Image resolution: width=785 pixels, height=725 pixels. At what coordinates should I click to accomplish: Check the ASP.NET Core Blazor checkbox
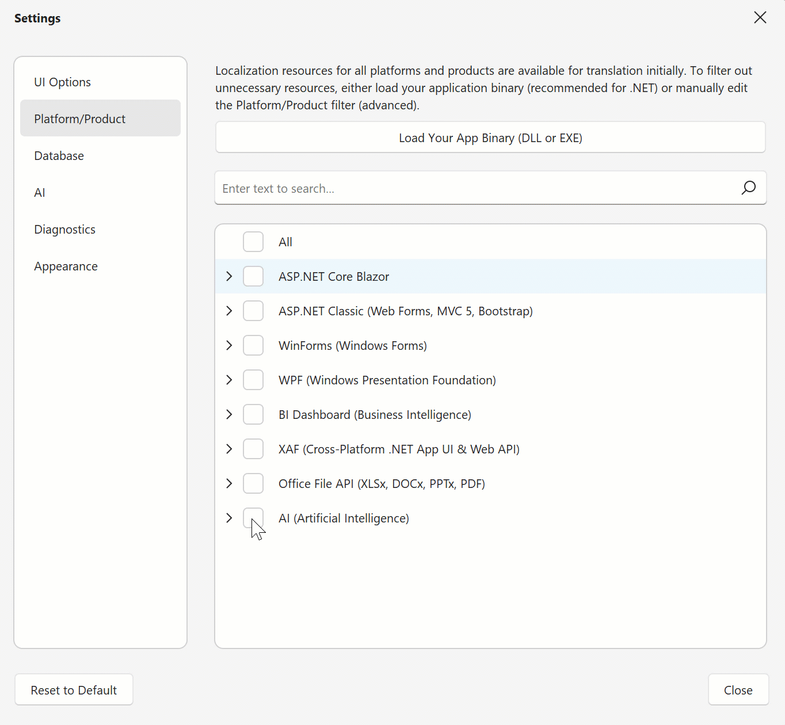pos(253,276)
